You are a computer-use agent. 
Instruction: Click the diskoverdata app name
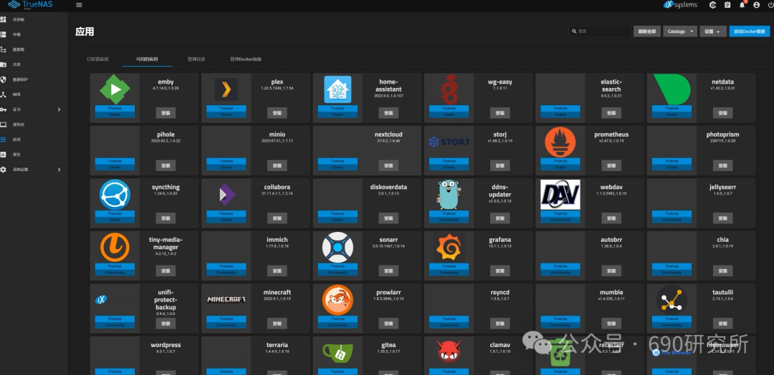pos(388,187)
